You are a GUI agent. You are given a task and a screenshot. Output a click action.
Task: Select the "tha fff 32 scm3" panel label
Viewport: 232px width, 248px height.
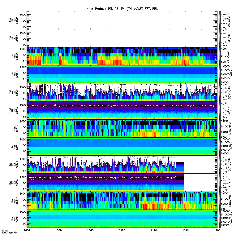click(x=14, y=38)
